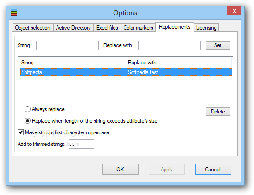
Task: Dismiss the dialog with Cancel
Action: click(x=213, y=169)
